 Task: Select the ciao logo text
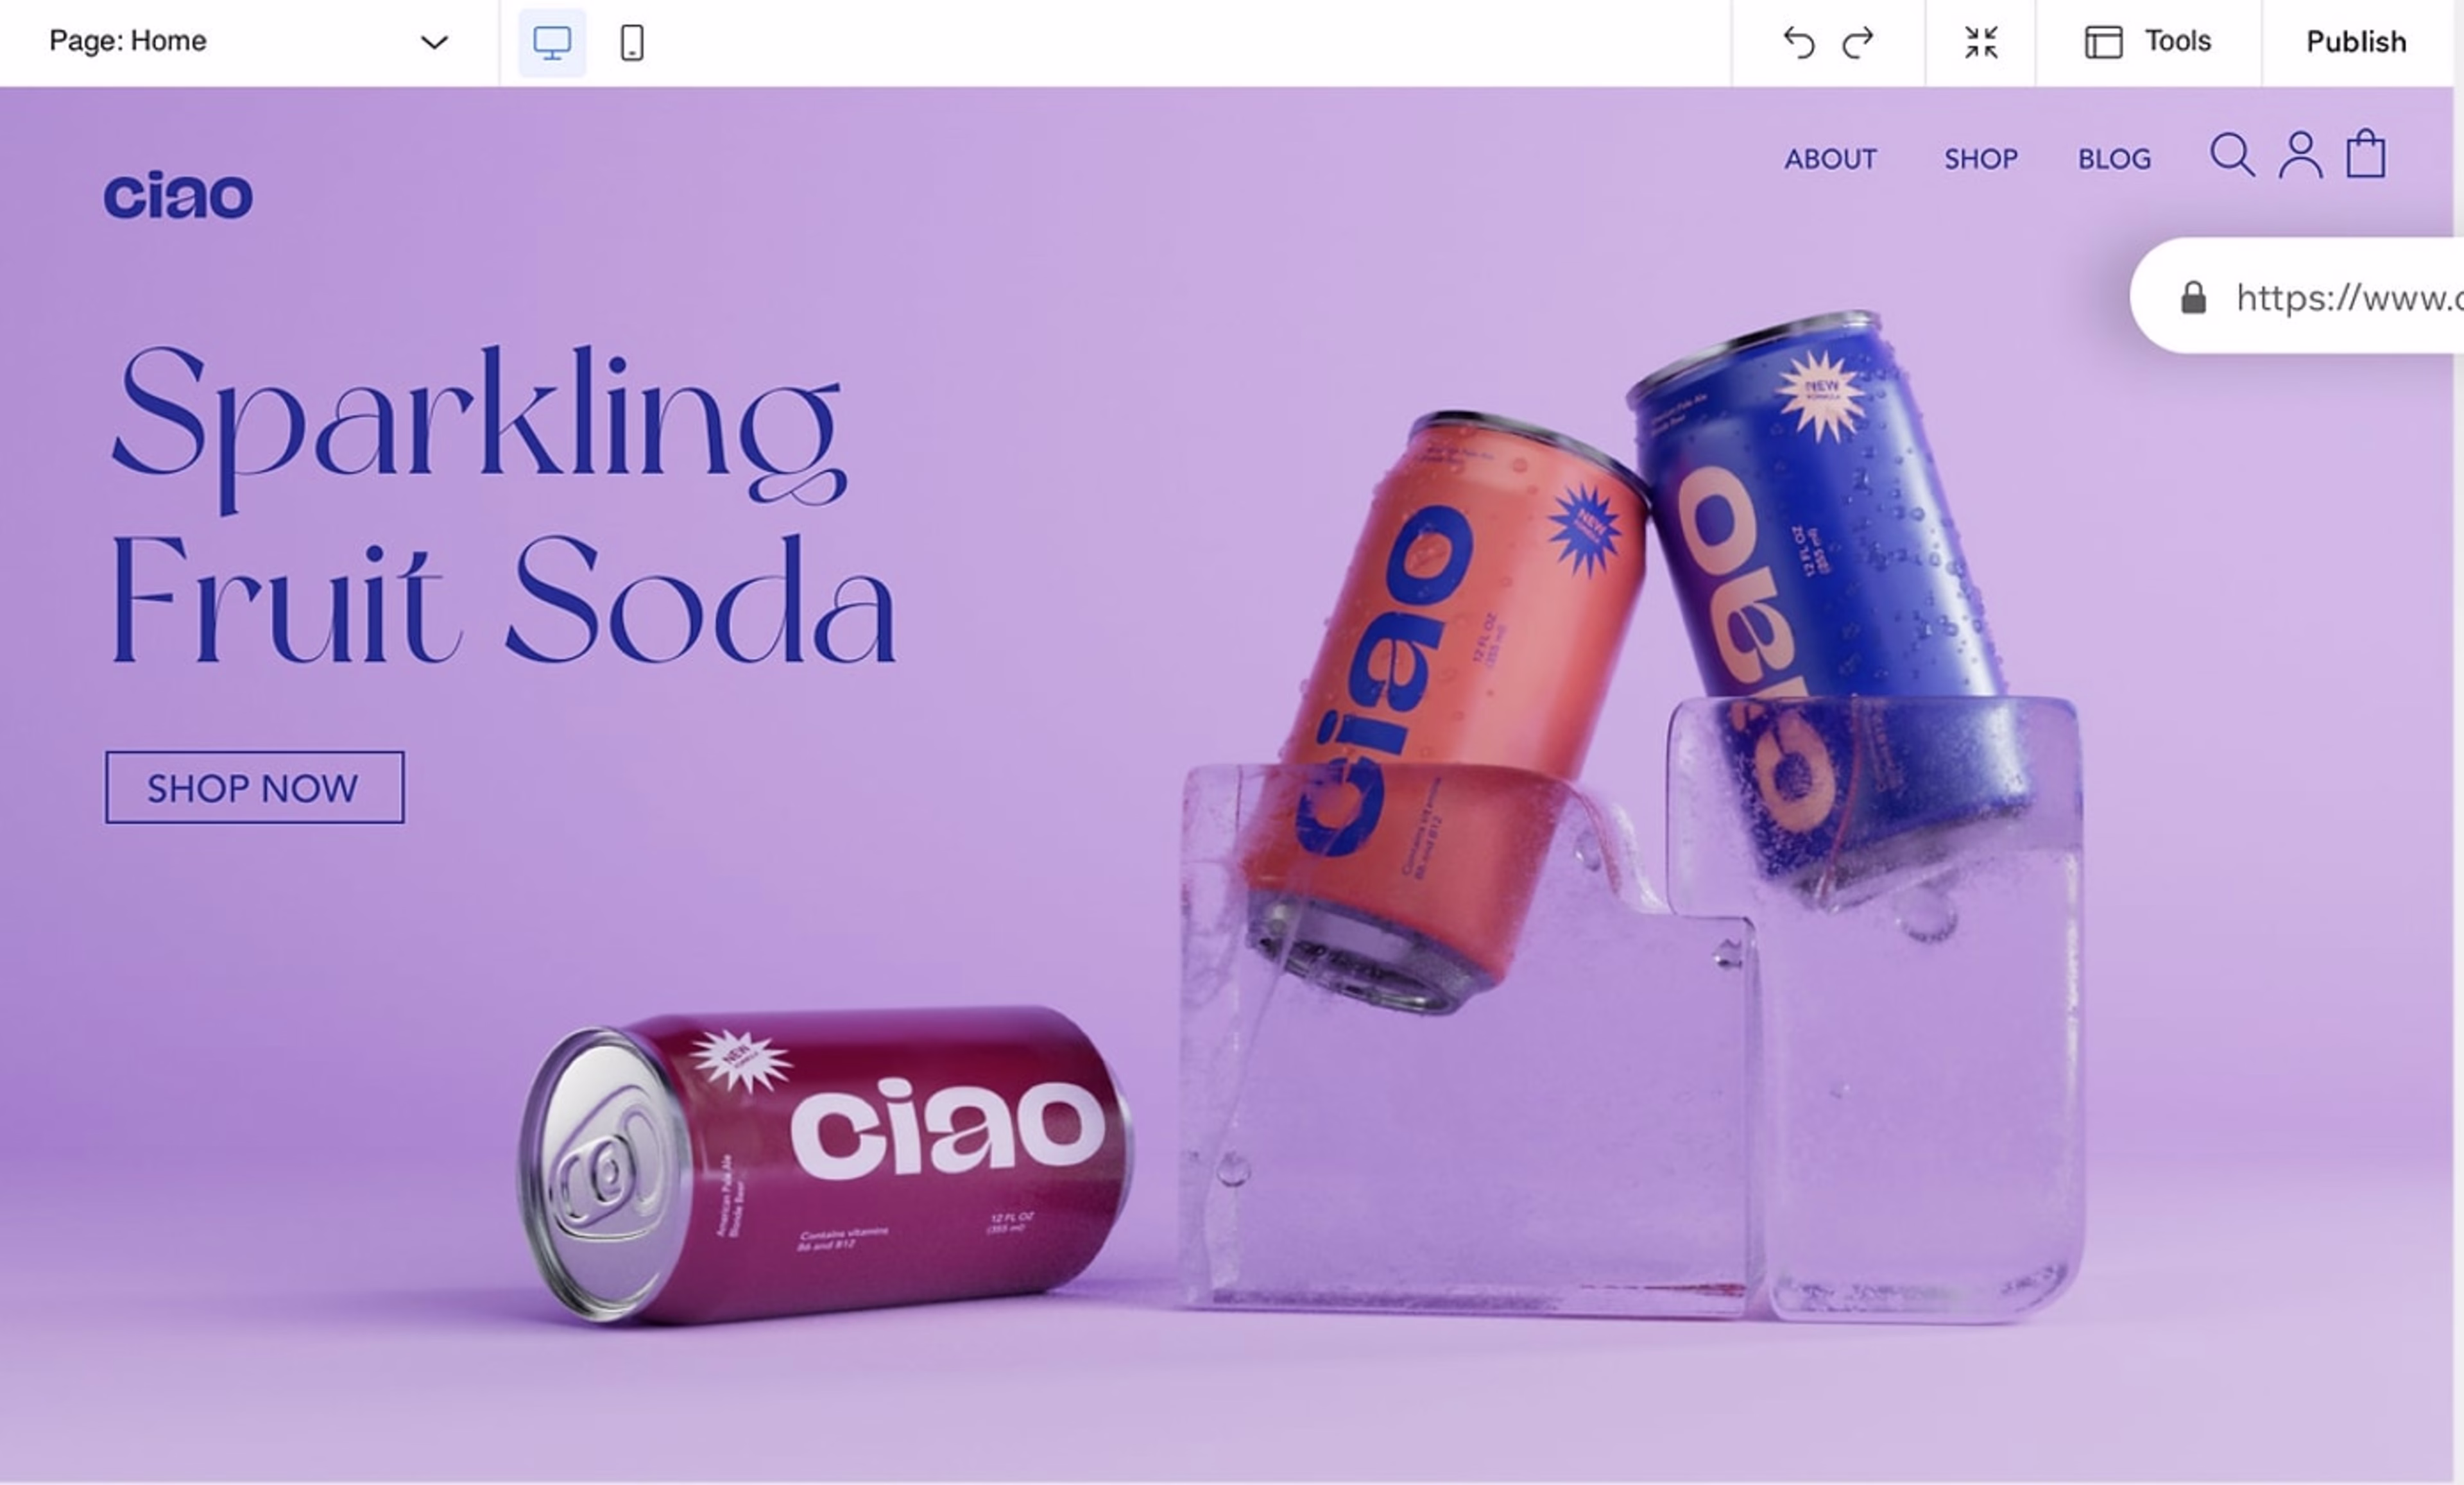pyautogui.click(x=178, y=194)
